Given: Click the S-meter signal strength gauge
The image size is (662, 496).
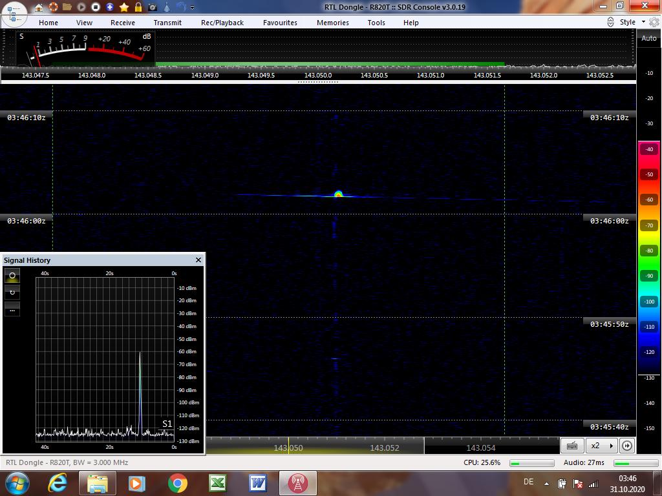Looking at the screenshot, I should pyautogui.click(x=86, y=48).
